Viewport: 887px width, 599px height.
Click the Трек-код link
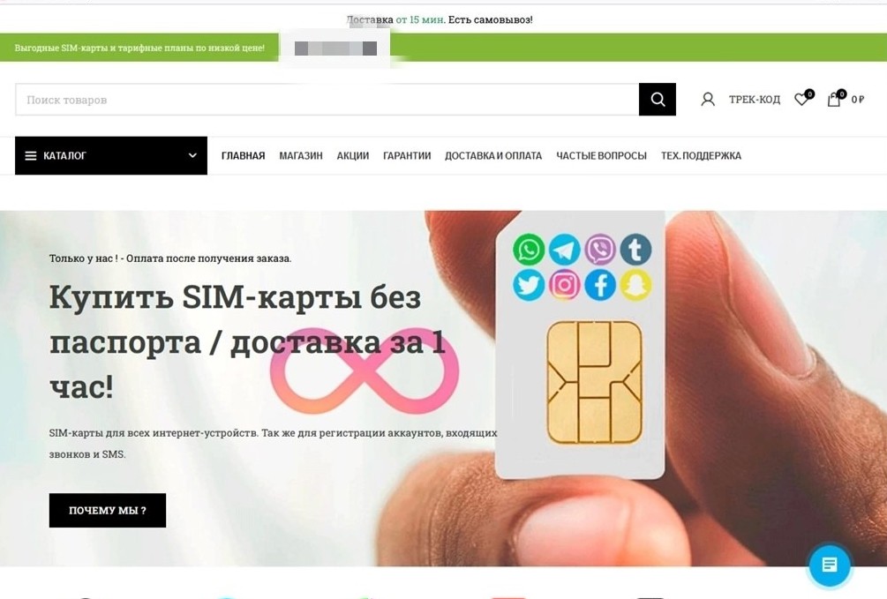coord(755,100)
